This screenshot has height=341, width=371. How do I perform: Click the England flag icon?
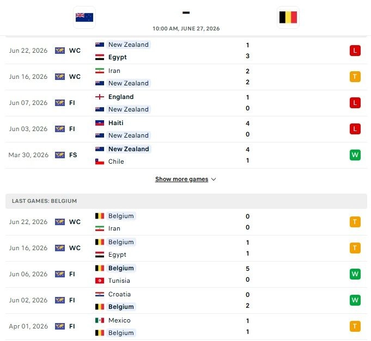pos(100,97)
